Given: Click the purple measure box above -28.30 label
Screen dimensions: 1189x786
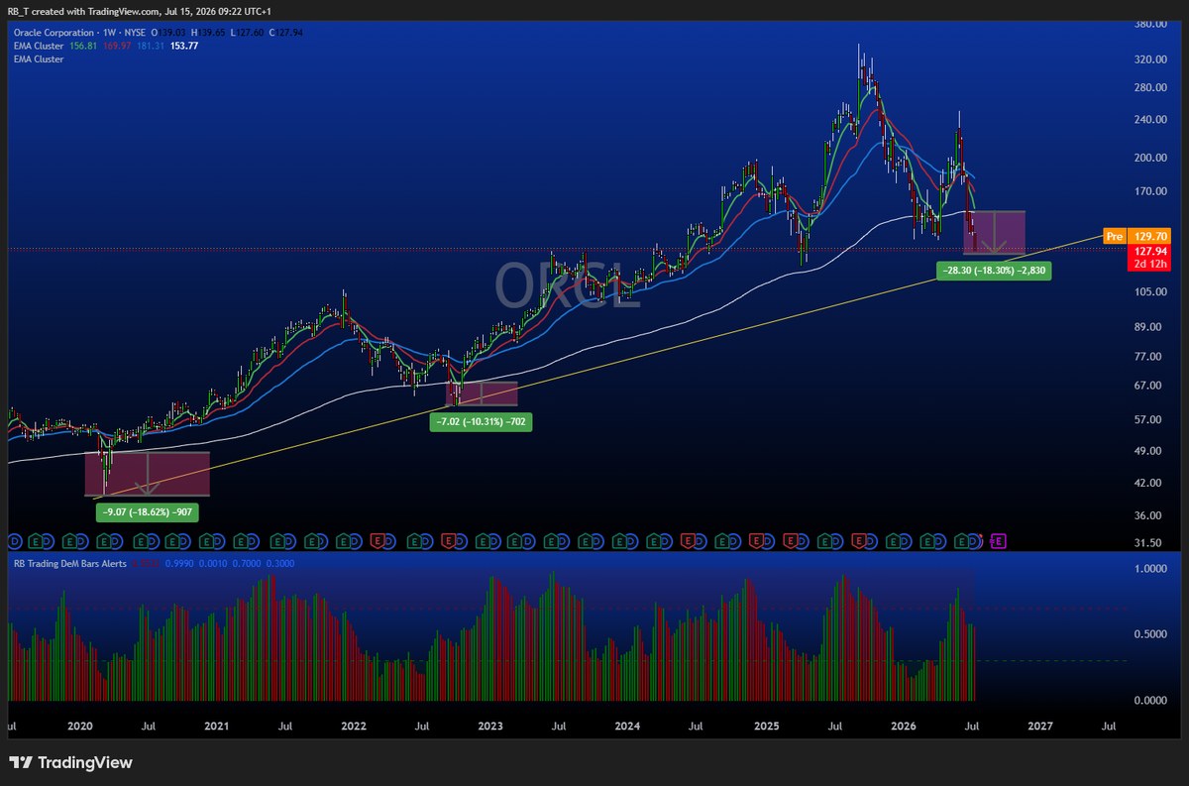Looking at the screenshot, I should 994,233.
